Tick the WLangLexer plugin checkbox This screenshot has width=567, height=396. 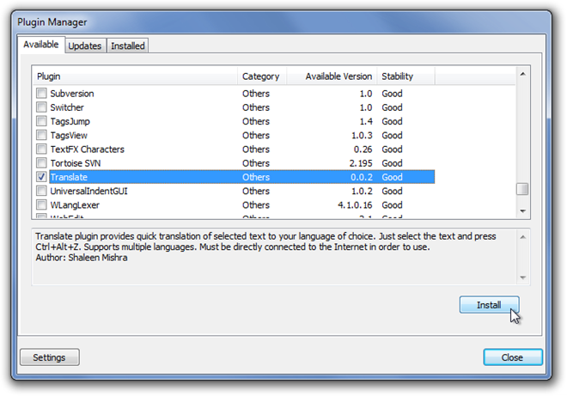coord(41,204)
